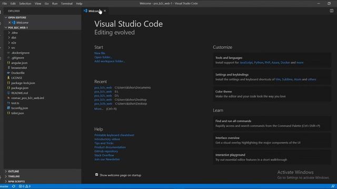This screenshot has width=337, height=189.
Task: Close the Welcome tab with its X icon
Action: (105, 11)
